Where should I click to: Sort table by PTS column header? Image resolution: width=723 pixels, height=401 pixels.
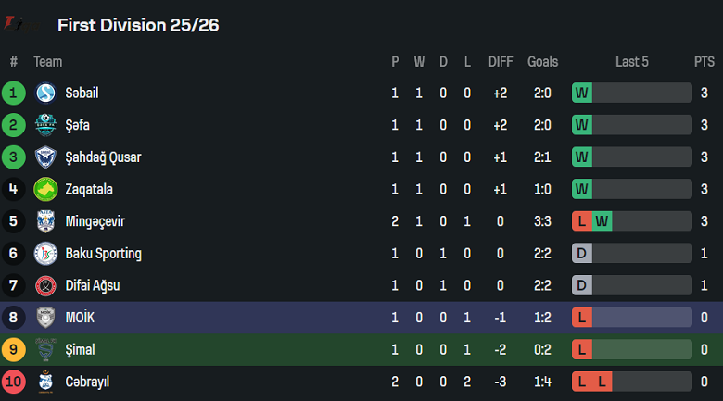coord(704,62)
